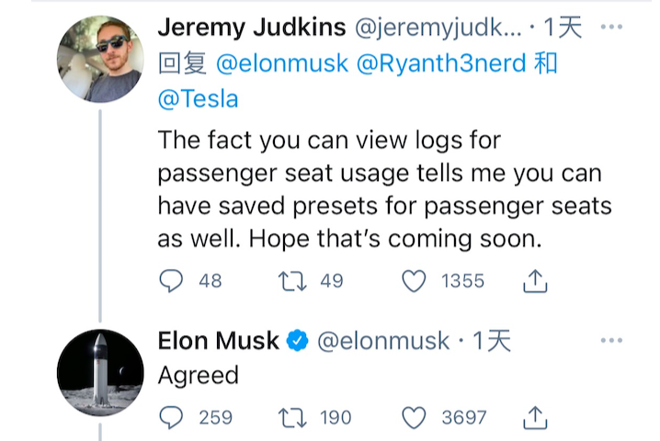This screenshot has width=660, height=441.
Task: Open Elon Musk display name
Action: point(218,342)
